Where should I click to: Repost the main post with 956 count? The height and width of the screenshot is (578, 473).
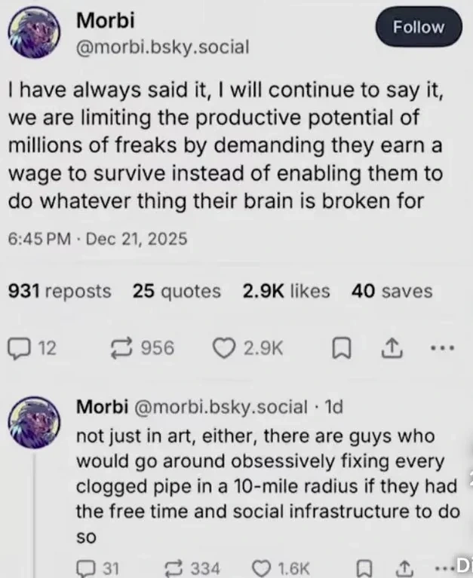(119, 348)
